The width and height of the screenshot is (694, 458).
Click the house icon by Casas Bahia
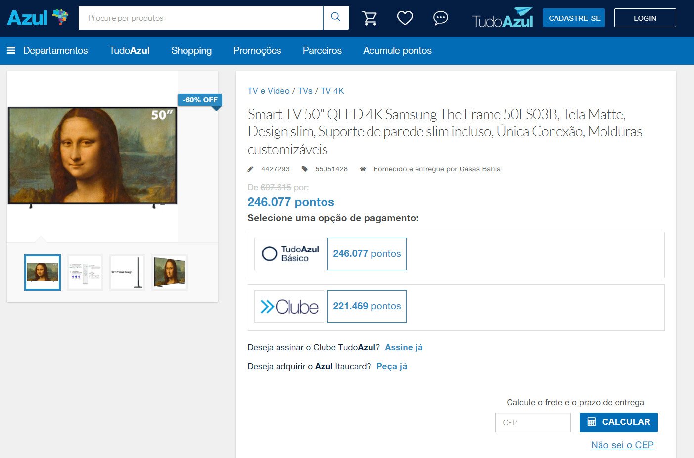click(363, 169)
